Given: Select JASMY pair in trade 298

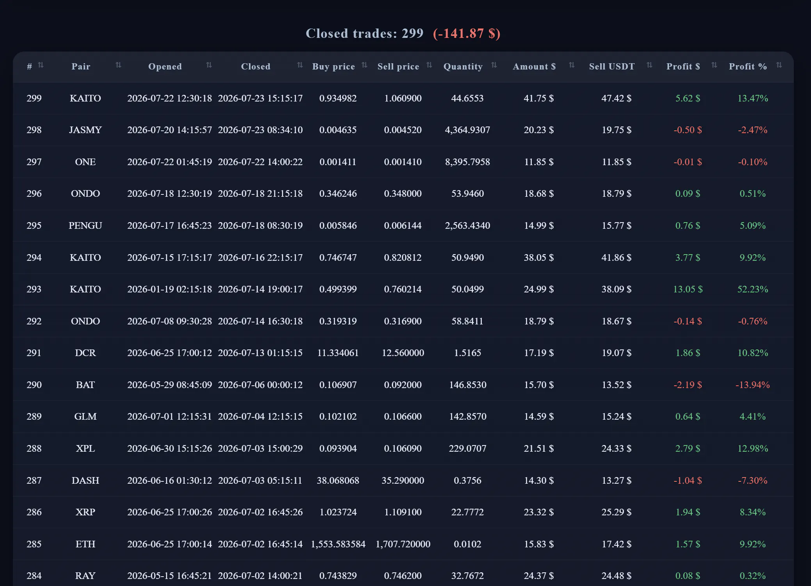Looking at the screenshot, I should (x=85, y=130).
